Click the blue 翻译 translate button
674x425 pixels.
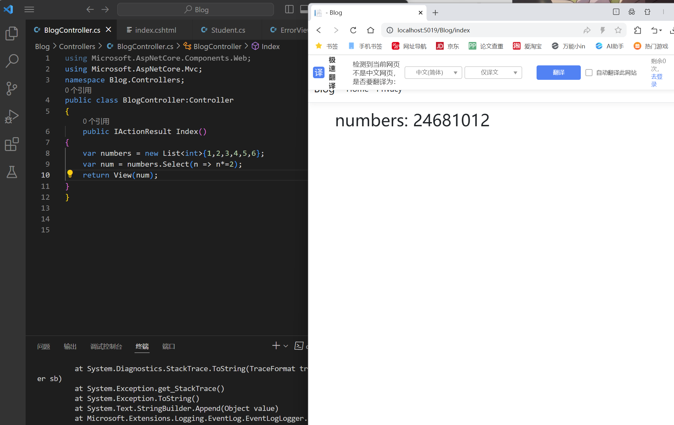(558, 73)
